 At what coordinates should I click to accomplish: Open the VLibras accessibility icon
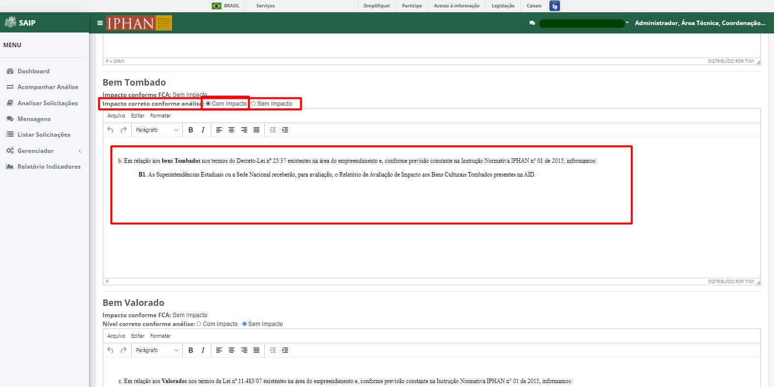(555, 6)
